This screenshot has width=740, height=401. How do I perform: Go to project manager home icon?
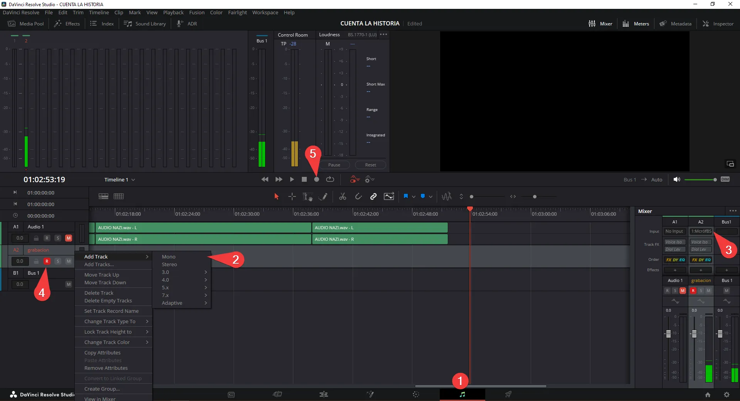(x=708, y=394)
